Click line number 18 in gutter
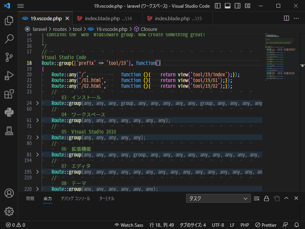The width and height of the screenshot is (305, 229). pyautogui.click(x=29, y=63)
